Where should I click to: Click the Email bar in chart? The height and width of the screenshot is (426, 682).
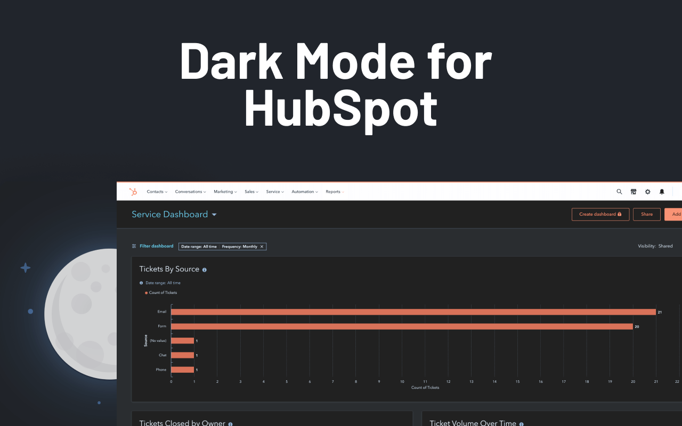413,312
